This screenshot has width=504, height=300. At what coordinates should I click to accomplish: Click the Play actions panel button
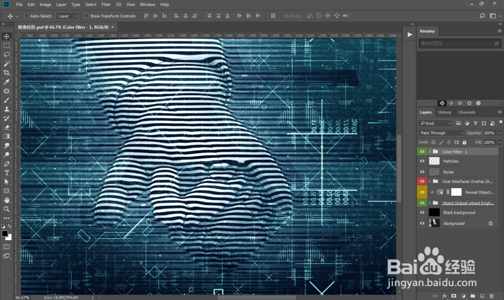pyautogui.click(x=410, y=35)
